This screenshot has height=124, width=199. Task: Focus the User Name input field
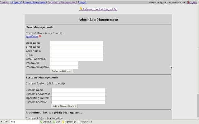pos(76,43)
